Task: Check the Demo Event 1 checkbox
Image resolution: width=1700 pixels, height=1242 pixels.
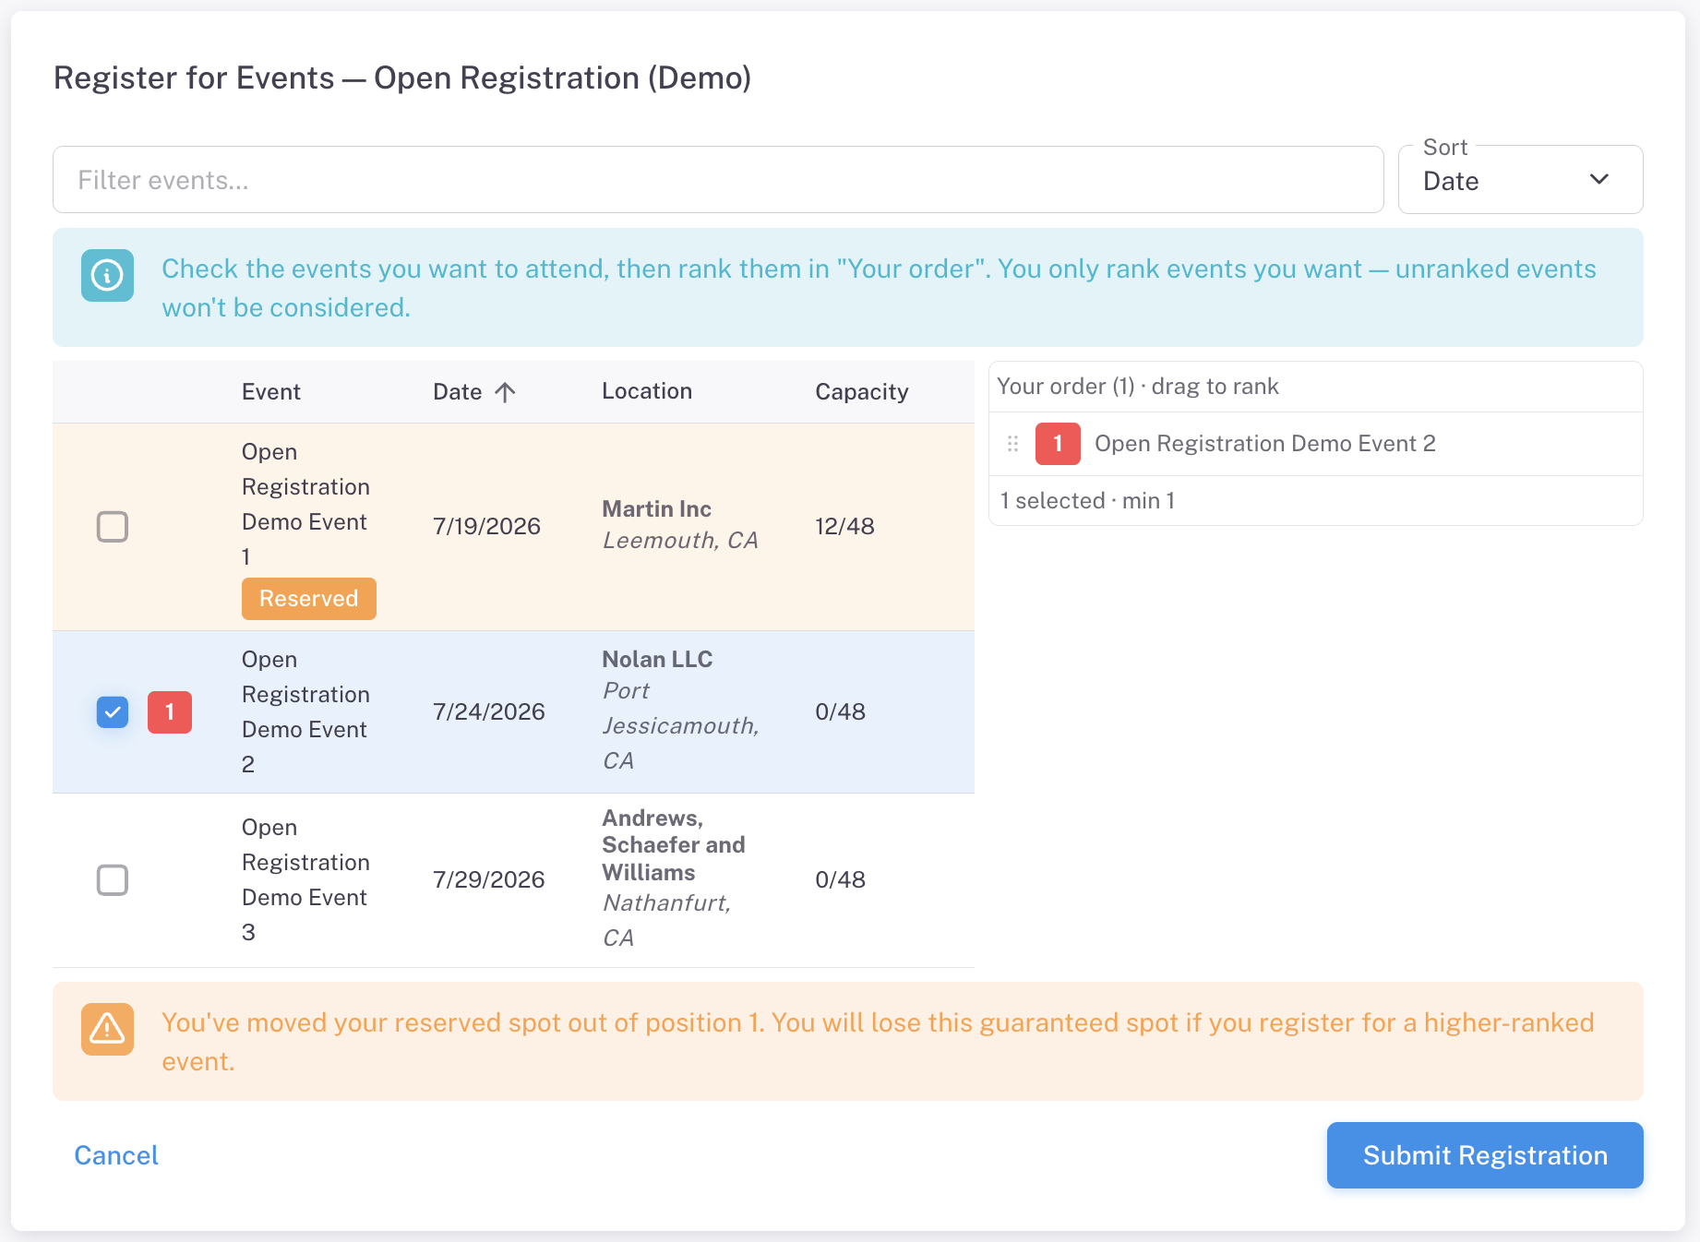Action: click(113, 527)
